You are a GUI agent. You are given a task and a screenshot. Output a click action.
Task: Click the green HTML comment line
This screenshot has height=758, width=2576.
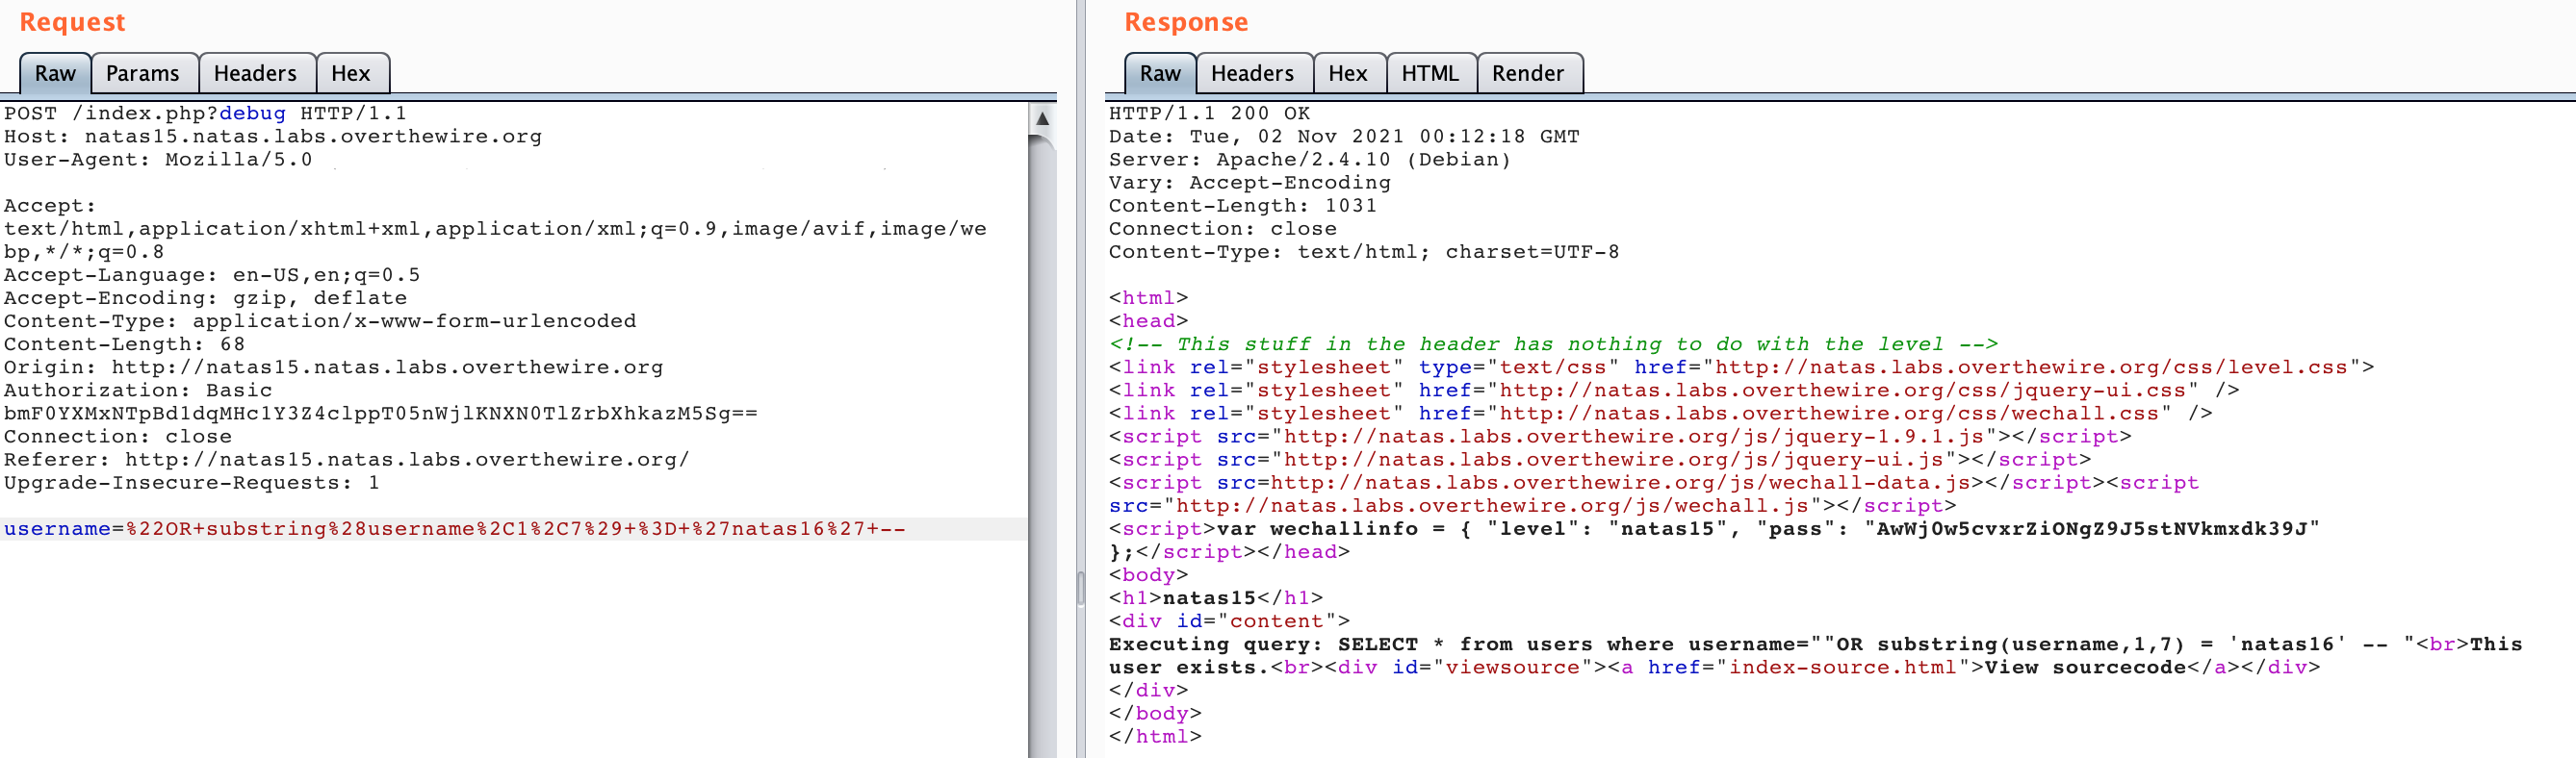pos(1553,344)
